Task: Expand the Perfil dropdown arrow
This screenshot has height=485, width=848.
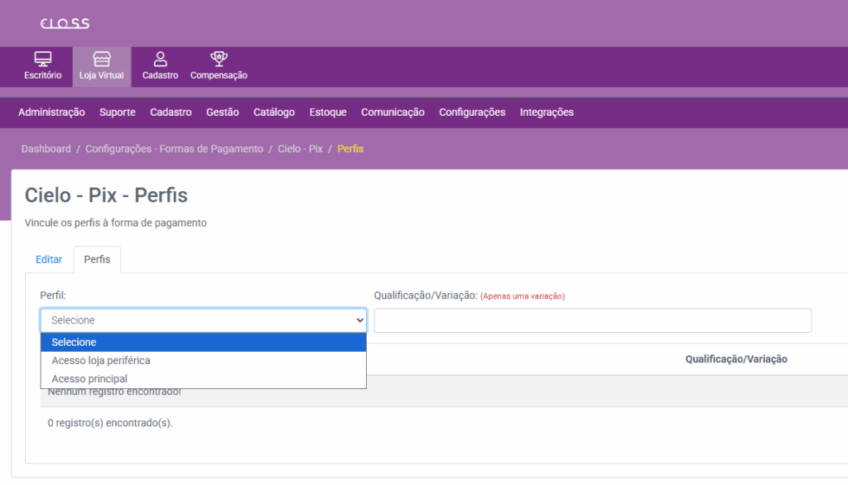Action: [x=359, y=320]
